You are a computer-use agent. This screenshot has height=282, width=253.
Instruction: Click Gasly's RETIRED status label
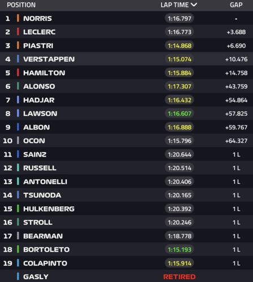pos(179,277)
